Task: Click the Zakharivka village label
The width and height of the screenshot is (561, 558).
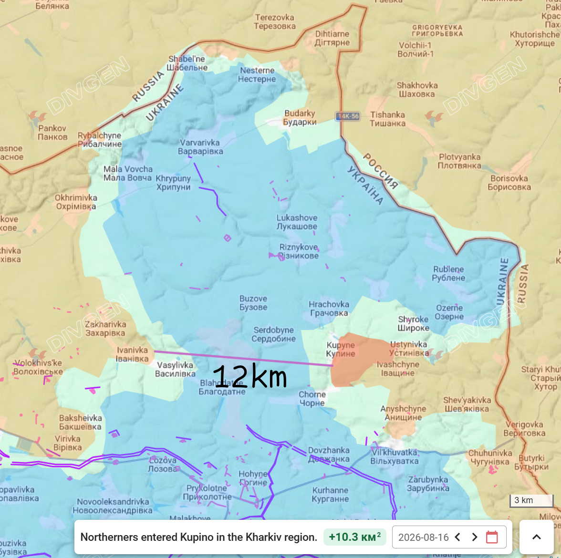Action: tap(105, 329)
